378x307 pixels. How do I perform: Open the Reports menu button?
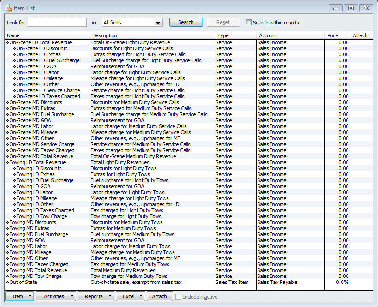pyautogui.click(x=96, y=296)
